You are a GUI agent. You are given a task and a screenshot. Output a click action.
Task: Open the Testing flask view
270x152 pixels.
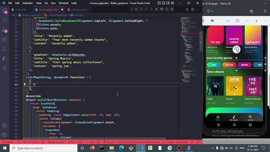[x=4, y=49]
